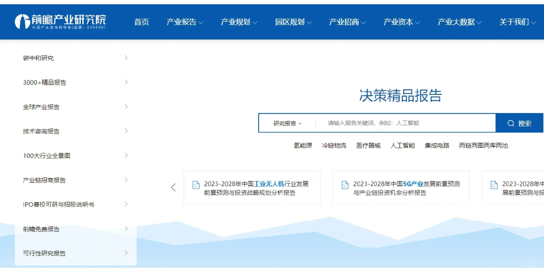Open the 关于我们 navigation dropdown
The width and height of the screenshot is (544, 272).
pos(517,22)
